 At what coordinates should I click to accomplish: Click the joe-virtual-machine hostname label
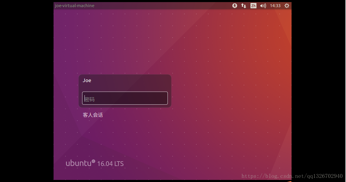click(x=75, y=6)
